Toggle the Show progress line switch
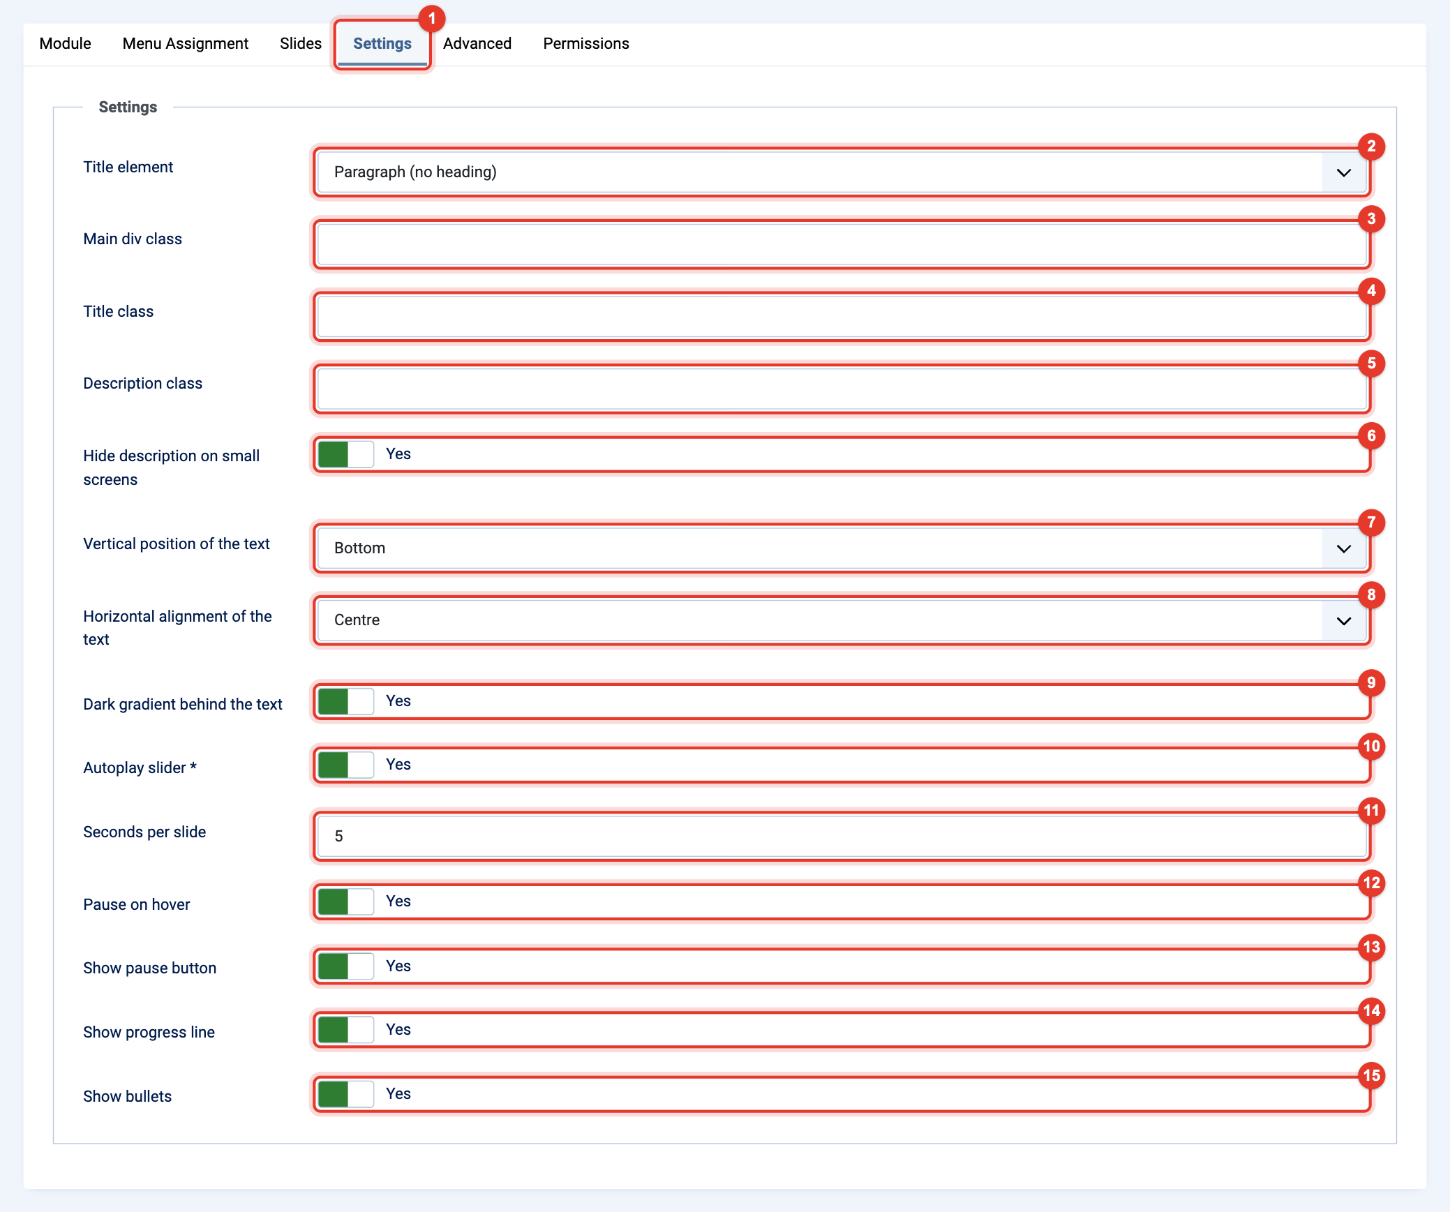 coord(345,1030)
